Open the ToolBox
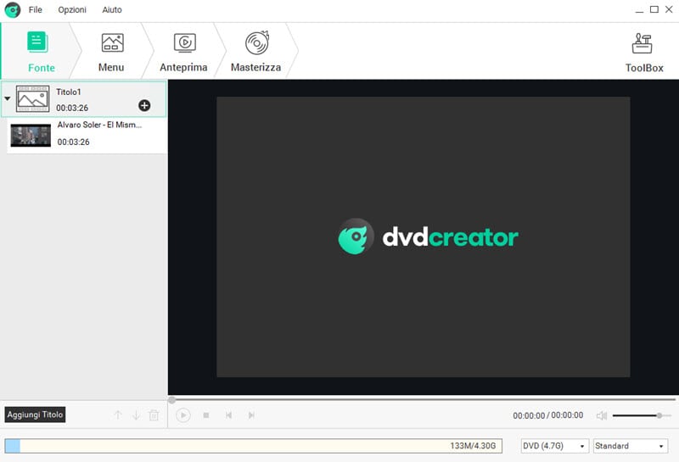Image resolution: width=679 pixels, height=462 pixels. 644,53
